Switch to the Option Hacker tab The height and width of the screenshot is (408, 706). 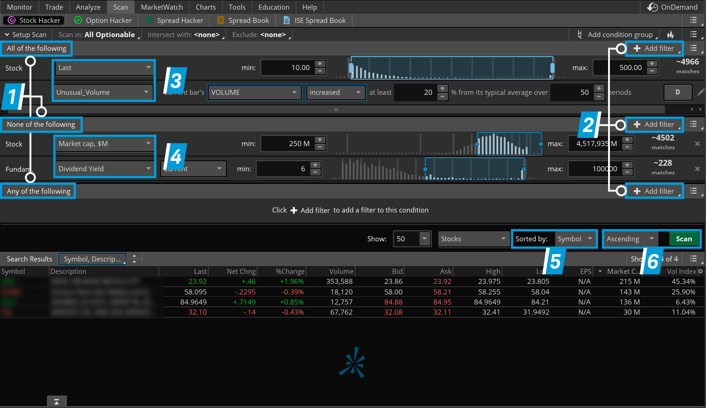pos(102,20)
